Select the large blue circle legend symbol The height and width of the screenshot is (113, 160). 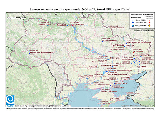tap(133, 22)
